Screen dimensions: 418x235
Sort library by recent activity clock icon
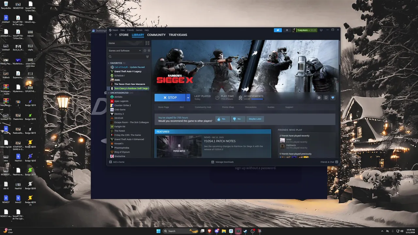[x=145, y=51]
